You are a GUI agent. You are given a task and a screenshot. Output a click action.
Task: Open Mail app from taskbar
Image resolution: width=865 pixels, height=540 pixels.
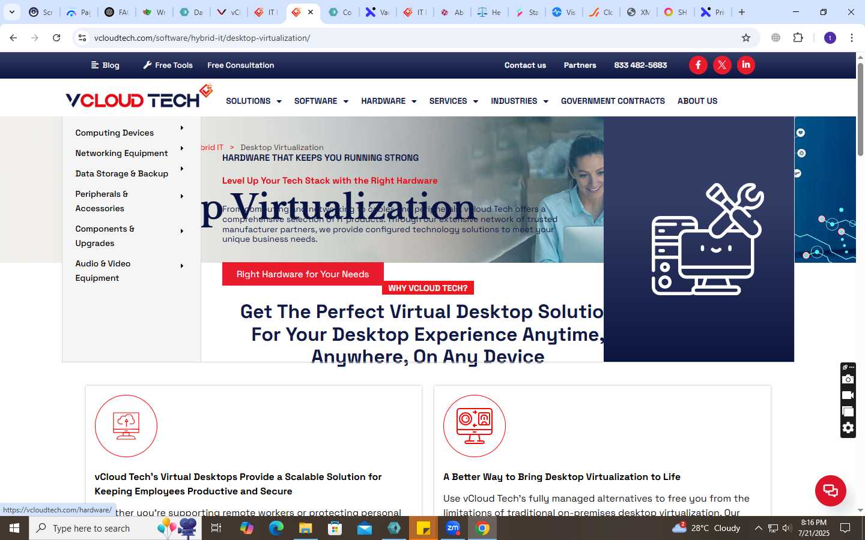pyautogui.click(x=365, y=528)
